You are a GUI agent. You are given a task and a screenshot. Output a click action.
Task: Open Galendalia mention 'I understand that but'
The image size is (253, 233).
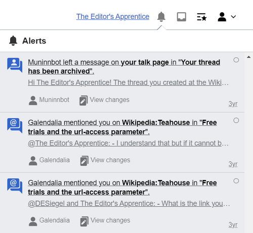(128, 143)
